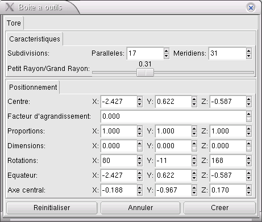Screen dimensions: 262x222
Task: Decrement the Equateur Y value
Action: pos(194,178)
